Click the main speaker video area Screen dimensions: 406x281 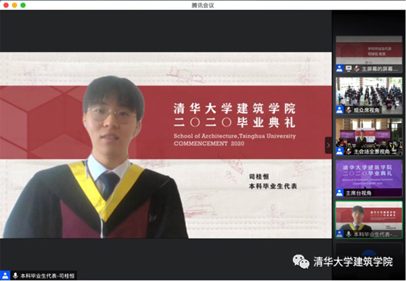pos(166,145)
